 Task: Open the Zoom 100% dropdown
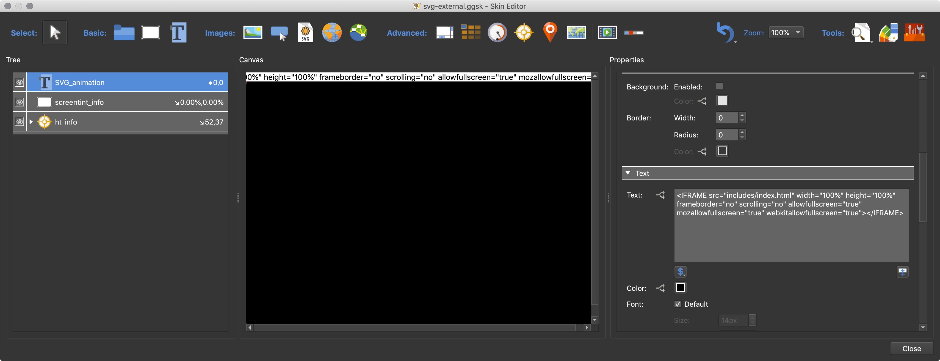click(786, 32)
